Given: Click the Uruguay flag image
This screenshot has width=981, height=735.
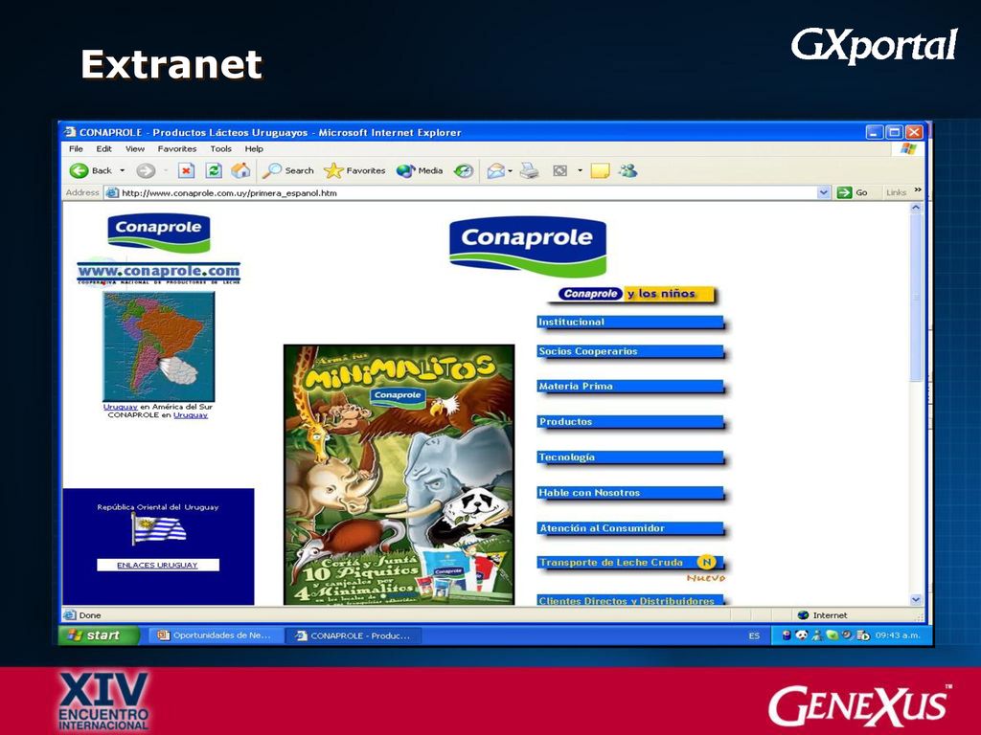Looking at the screenshot, I should pos(158,530).
